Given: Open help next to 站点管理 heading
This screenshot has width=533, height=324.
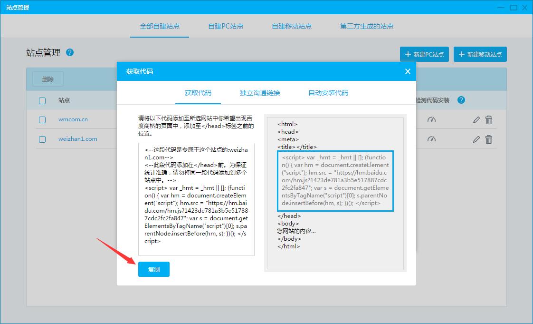Looking at the screenshot, I should click(70, 53).
